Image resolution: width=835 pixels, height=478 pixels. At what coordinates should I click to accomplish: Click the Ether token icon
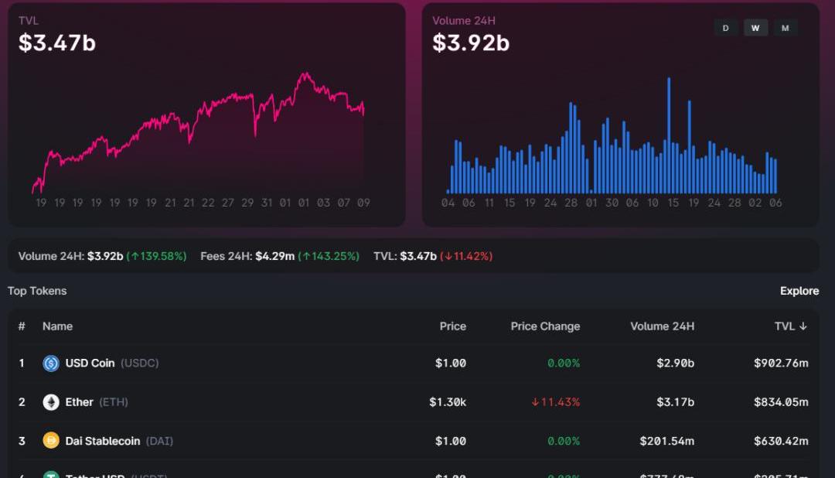(x=51, y=402)
